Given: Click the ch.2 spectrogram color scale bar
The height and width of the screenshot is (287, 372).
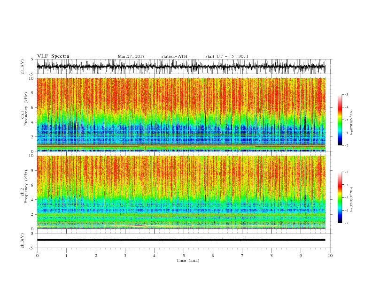Looking at the screenshot, I should [340, 197].
